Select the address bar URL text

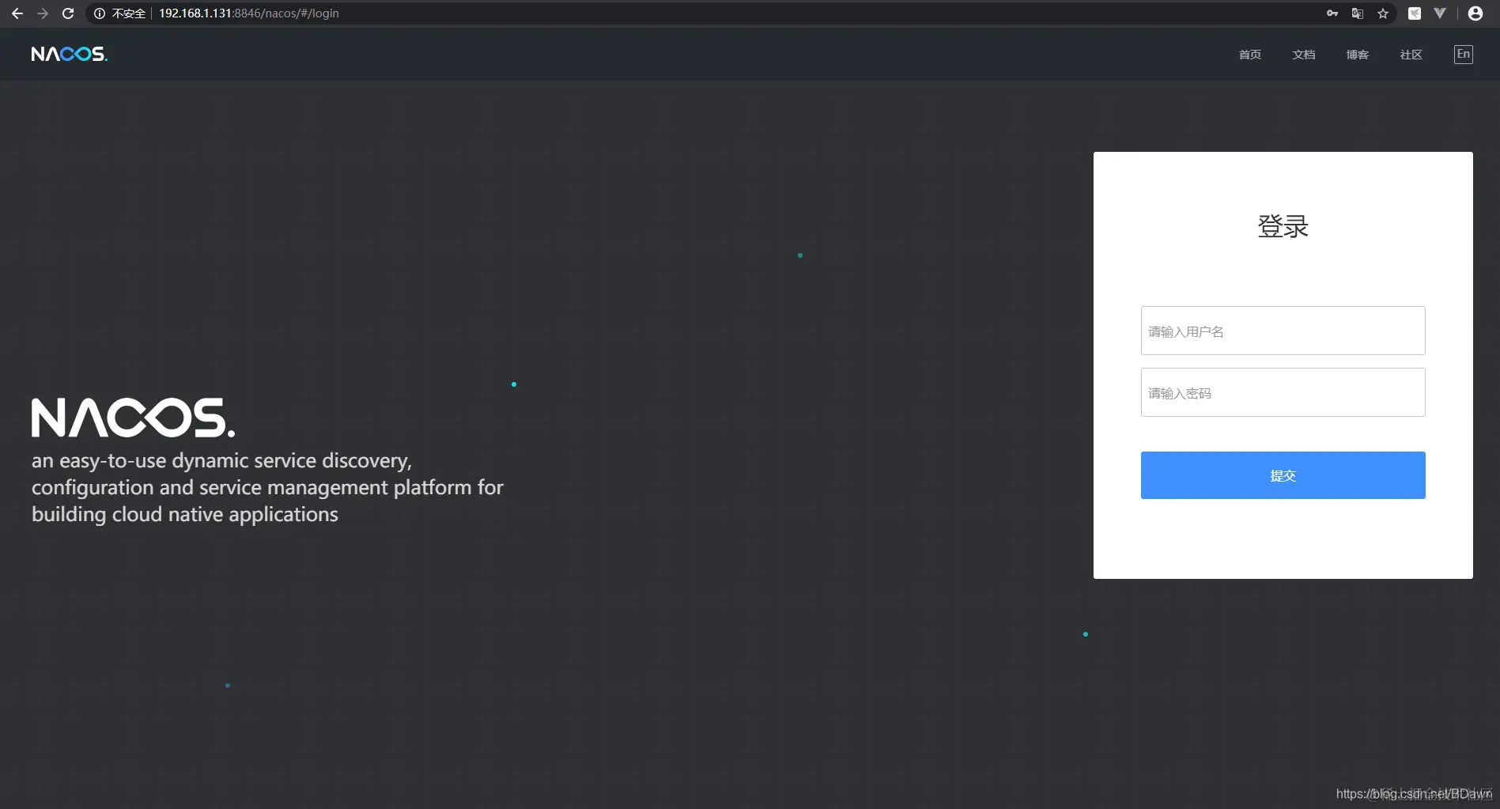(249, 13)
